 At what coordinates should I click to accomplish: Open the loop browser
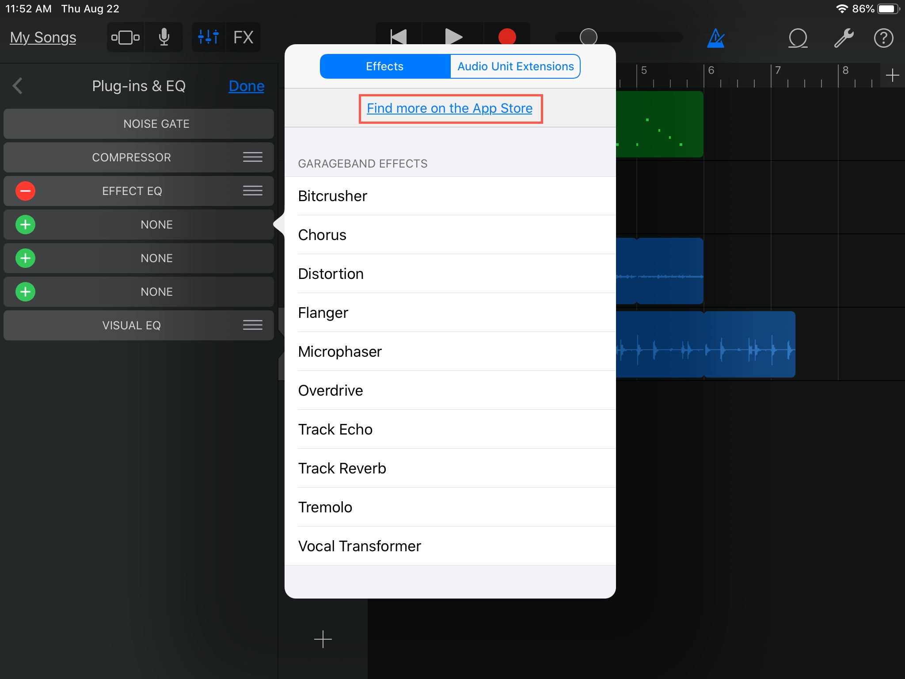[798, 38]
